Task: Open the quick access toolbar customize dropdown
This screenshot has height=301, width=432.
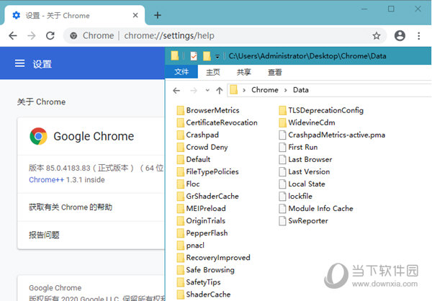Action: (217, 56)
